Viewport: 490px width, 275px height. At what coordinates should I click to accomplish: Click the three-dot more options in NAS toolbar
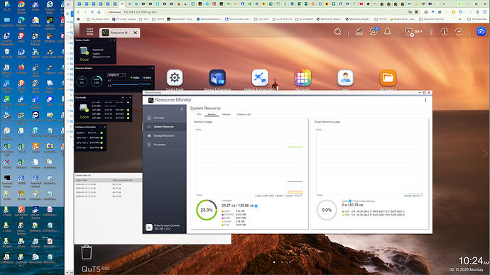431,32
